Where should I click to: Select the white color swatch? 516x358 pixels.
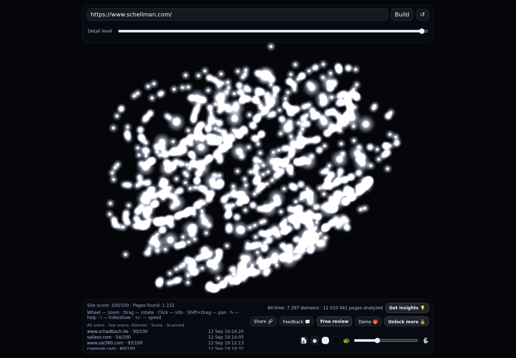tap(325, 340)
